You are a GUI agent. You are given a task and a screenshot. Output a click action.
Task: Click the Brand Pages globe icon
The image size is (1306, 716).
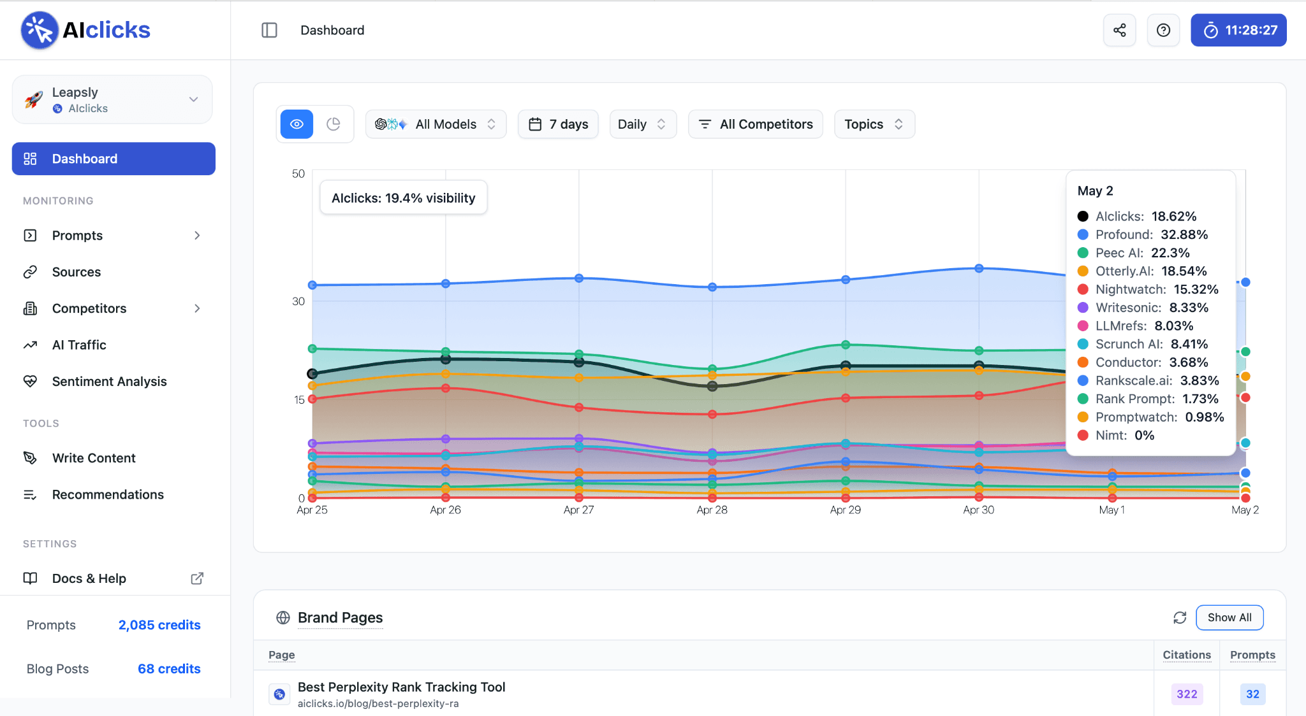click(283, 617)
